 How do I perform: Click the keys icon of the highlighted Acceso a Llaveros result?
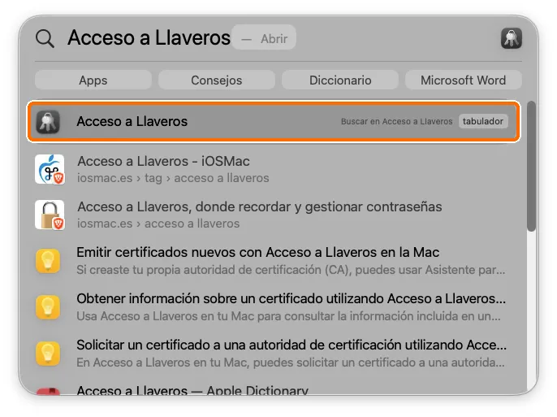pyautogui.click(x=48, y=122)
